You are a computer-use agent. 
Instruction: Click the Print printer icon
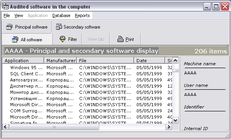click(x=121, y=39)
